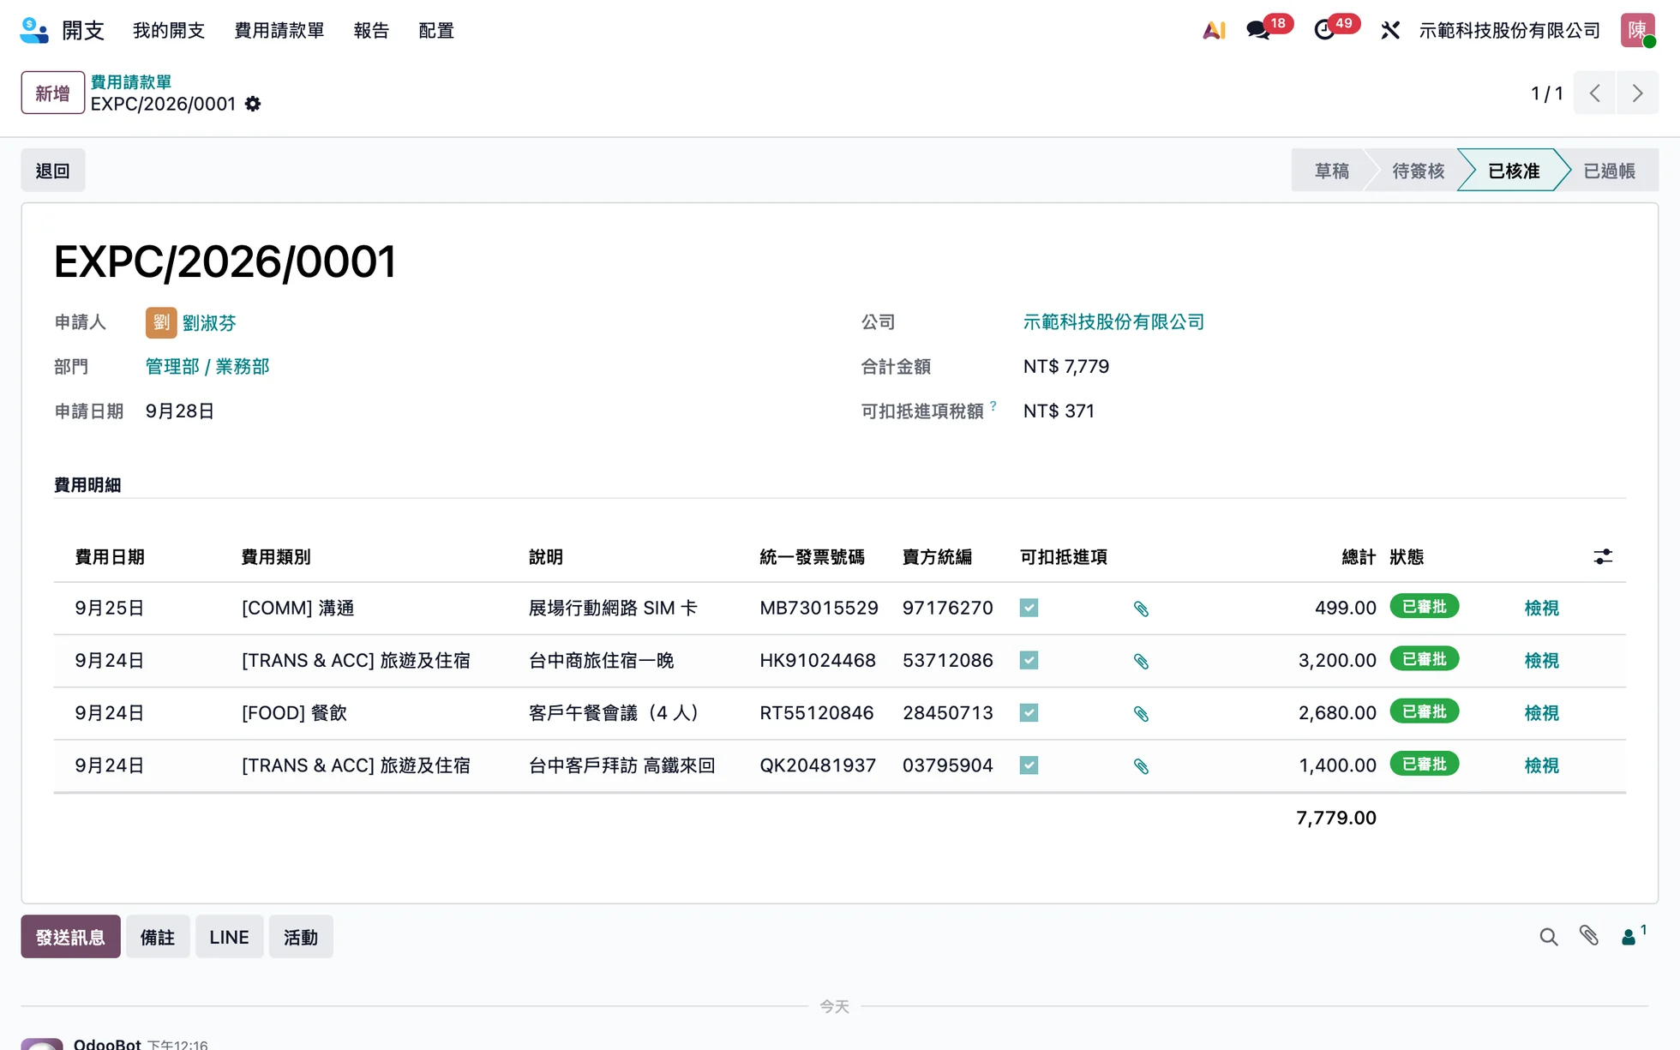Open applicant 劉淑芬 link
Viewport: 1680px width, 1050px height.
click(x=208, y=323)
